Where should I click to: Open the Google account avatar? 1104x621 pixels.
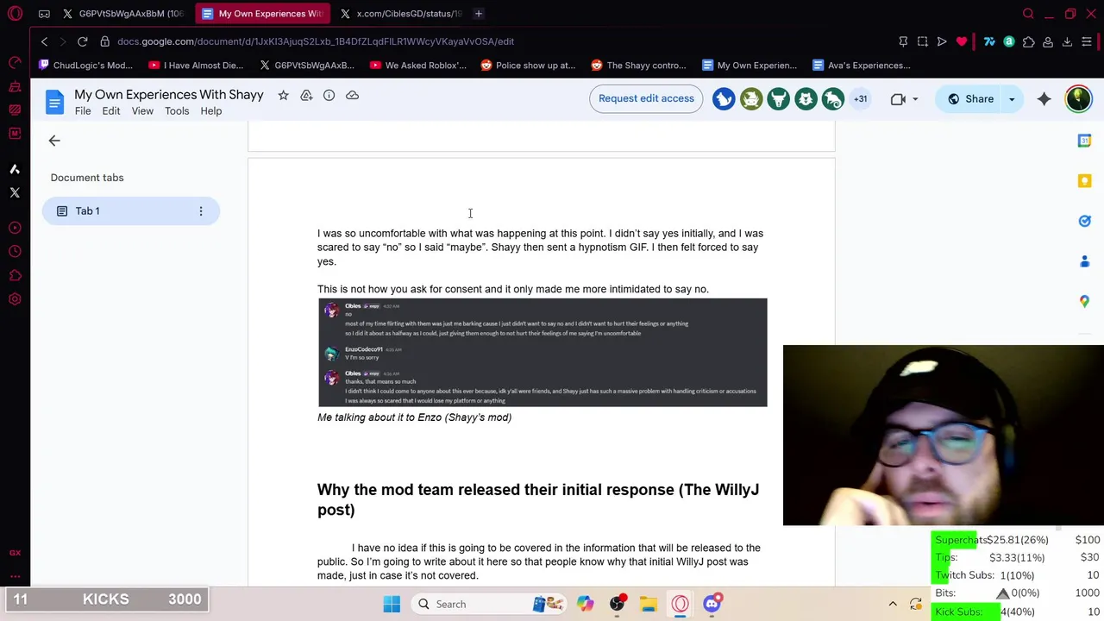click(x=1078, y=99)
